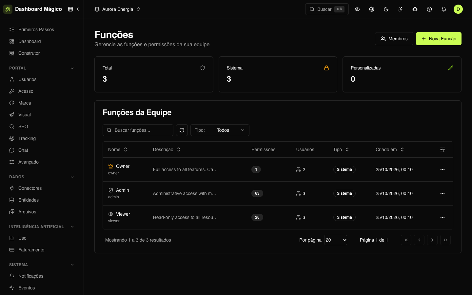Sort the table by Tipo
Screen dimensions: 472x295
click(341, 149)
